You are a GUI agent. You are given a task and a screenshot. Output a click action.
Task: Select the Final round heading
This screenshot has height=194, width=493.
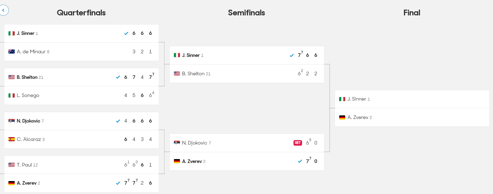412,13
